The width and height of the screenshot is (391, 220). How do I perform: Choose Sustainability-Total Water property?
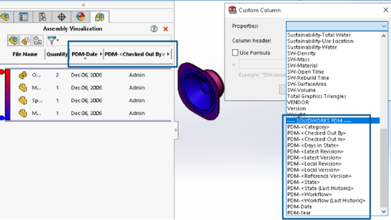click(319, 35)
